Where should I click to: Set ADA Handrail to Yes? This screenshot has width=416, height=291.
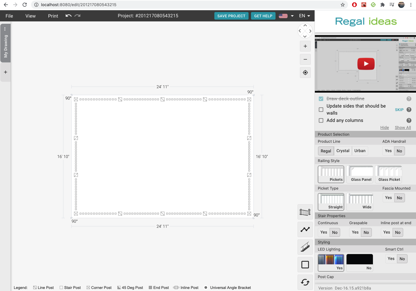(388, 151)
